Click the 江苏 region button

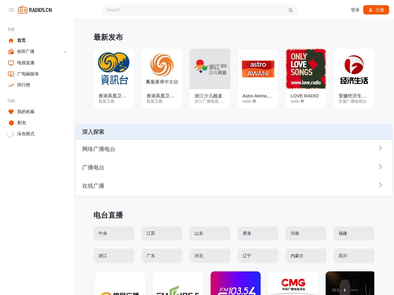coord(162,234)
